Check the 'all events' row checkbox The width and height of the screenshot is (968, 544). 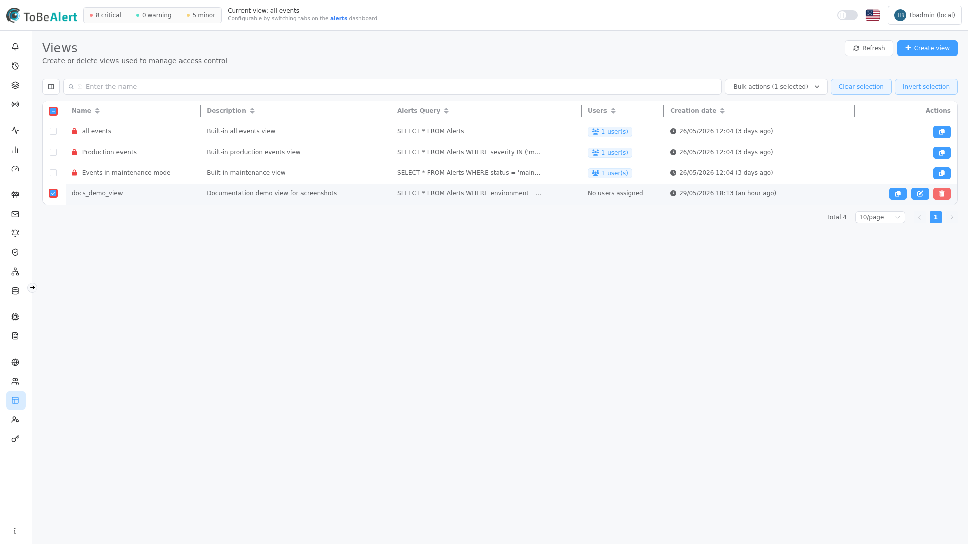tap(53, 131)
